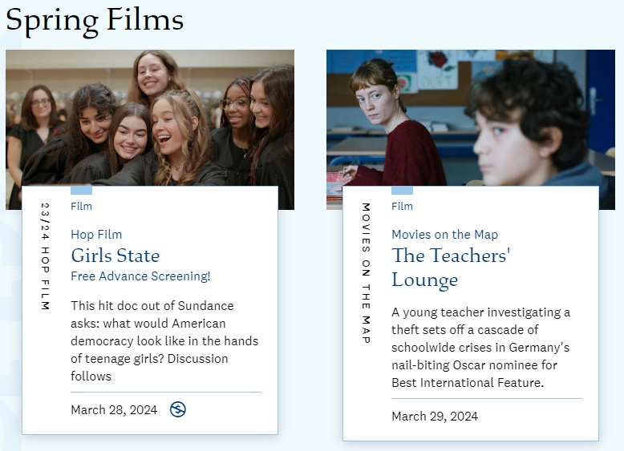Click the Hop Film series label
The height and width of the screenshot is (451, 624).
click(96, 235)
